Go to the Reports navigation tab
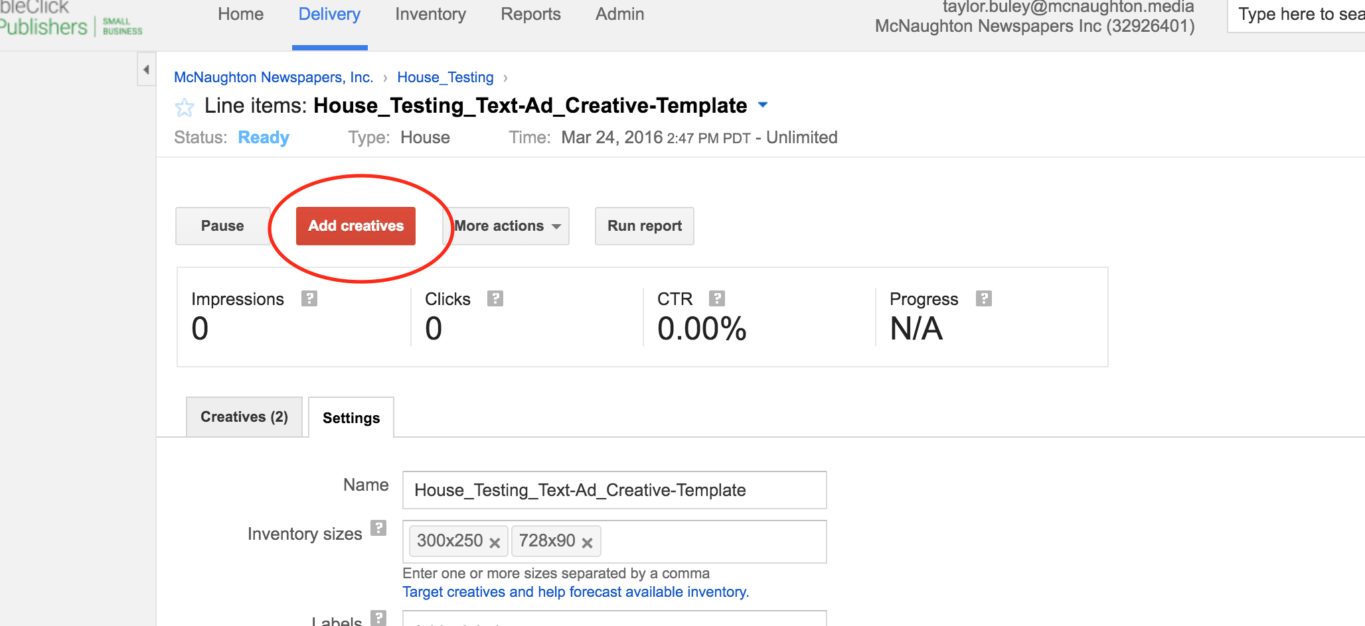This screenshot has height=626, width=1365. [530, 15]
